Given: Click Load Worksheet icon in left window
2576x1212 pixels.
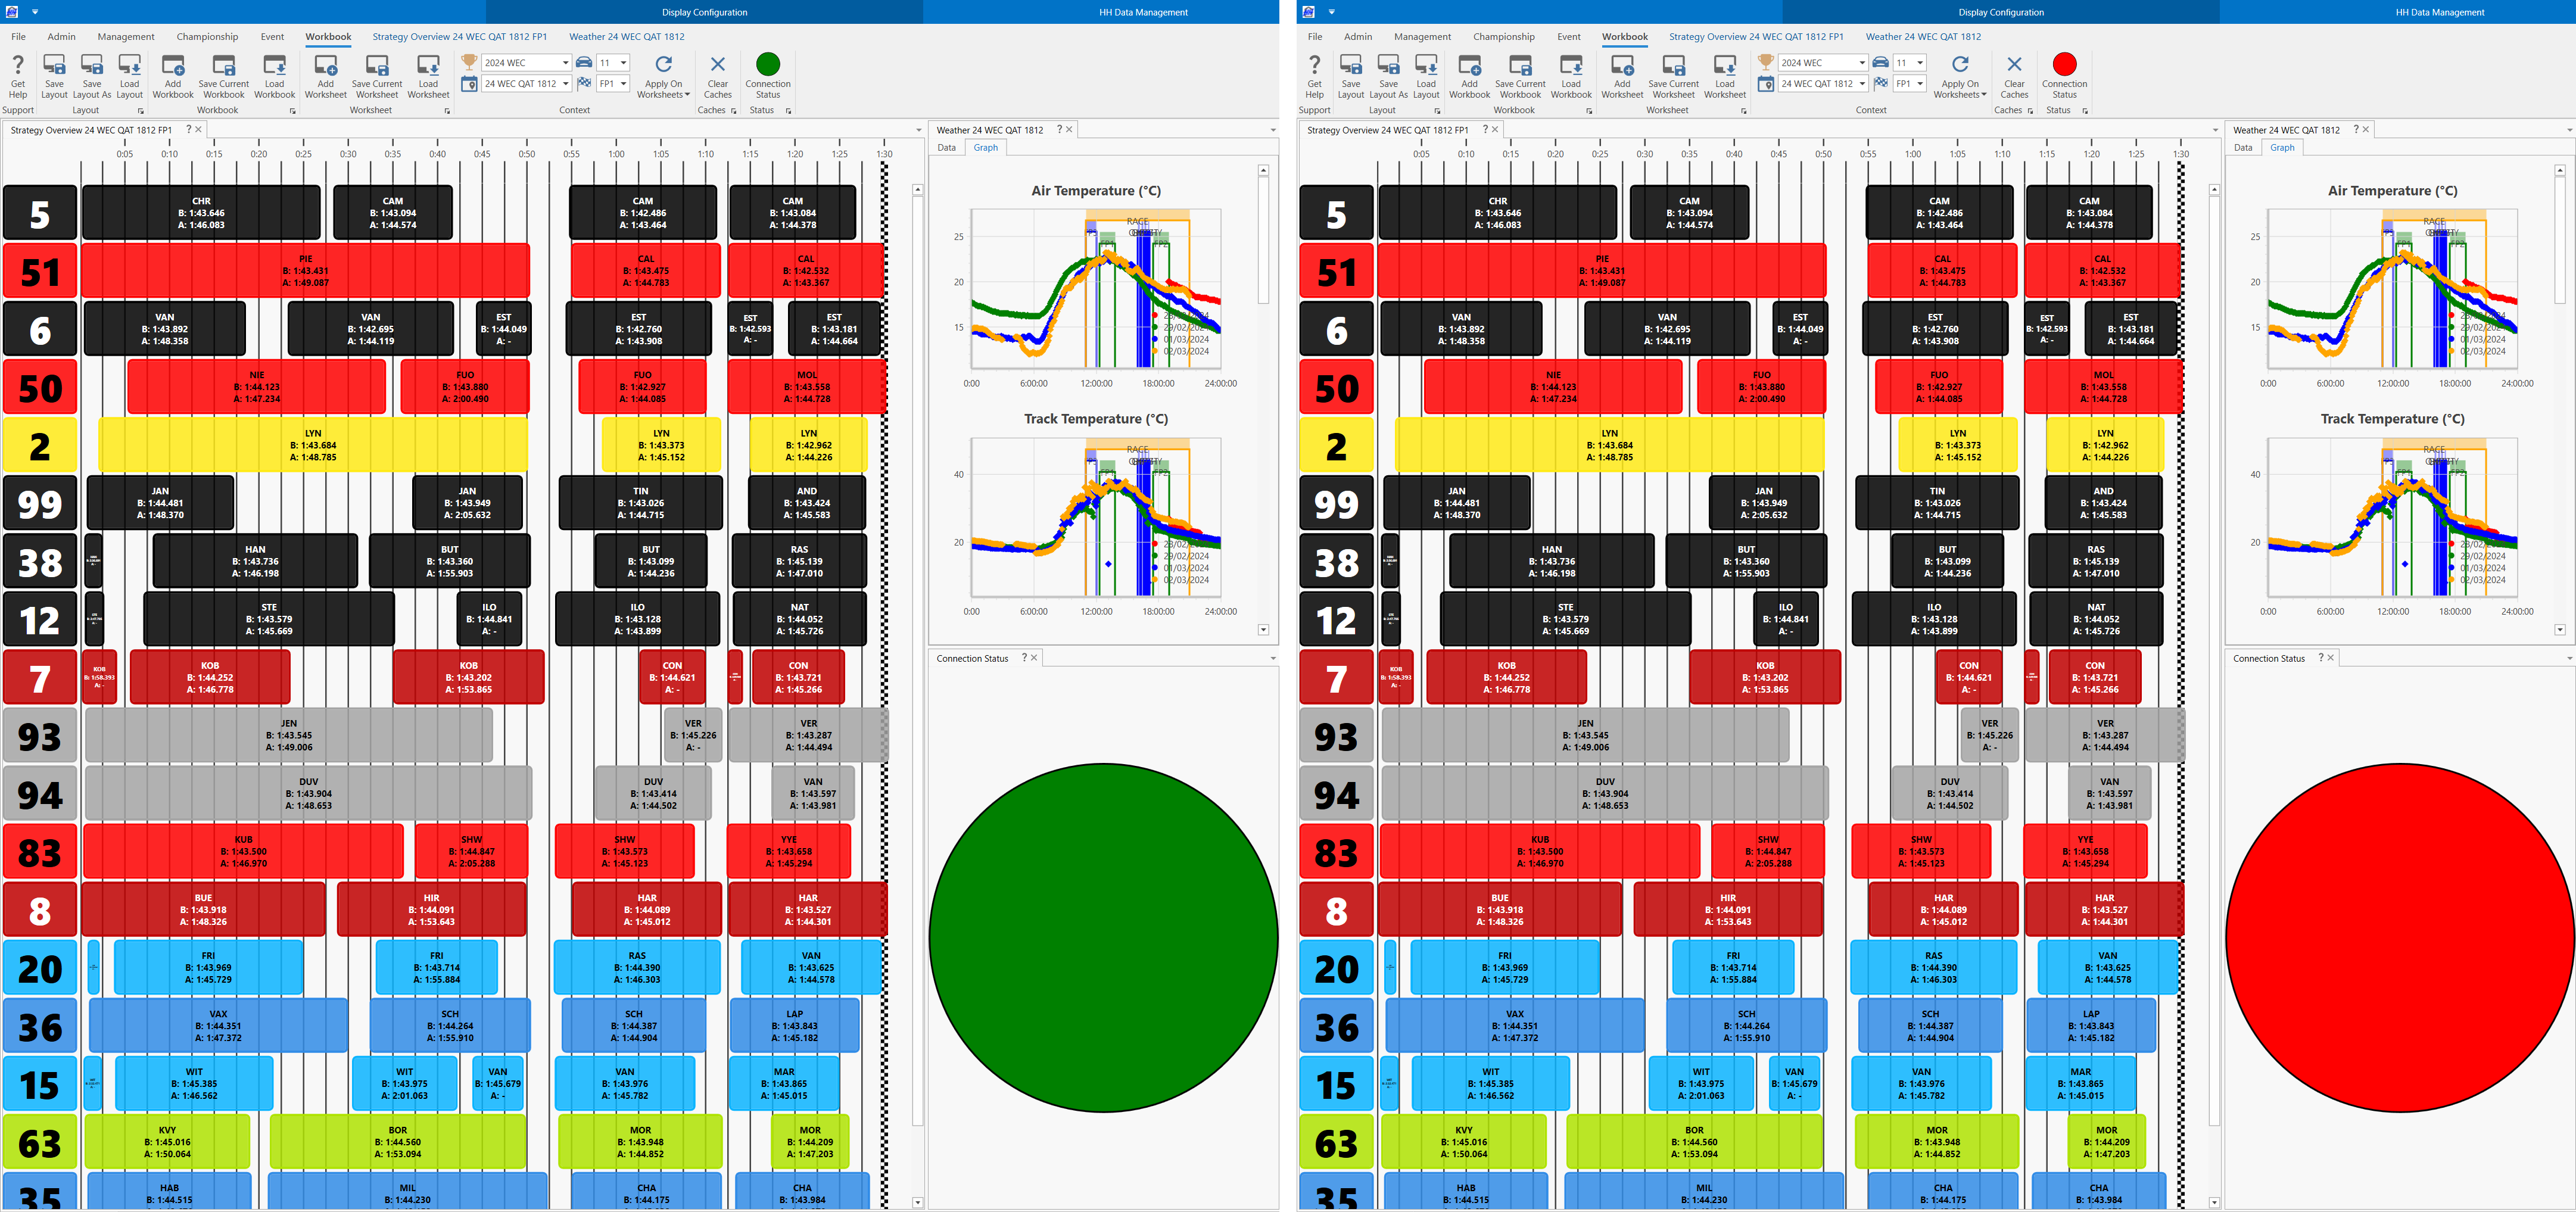Looking at the screenshot, I should coord(428,66).
